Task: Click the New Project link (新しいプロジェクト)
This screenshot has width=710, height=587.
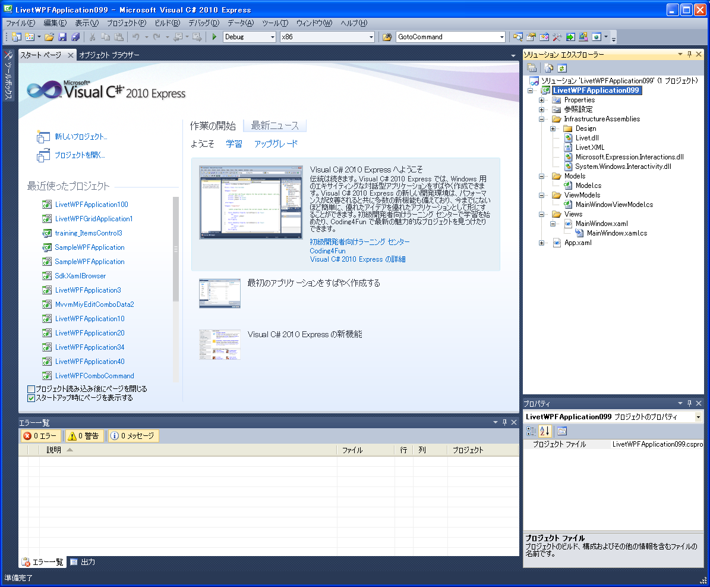Action: tap(81, 136)
